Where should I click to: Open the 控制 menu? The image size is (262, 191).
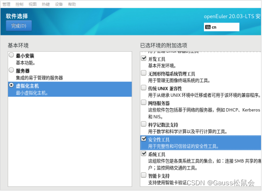[19, 4]
